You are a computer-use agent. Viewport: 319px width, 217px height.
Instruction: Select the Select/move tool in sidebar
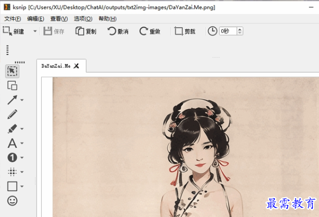tap(12, 71)
